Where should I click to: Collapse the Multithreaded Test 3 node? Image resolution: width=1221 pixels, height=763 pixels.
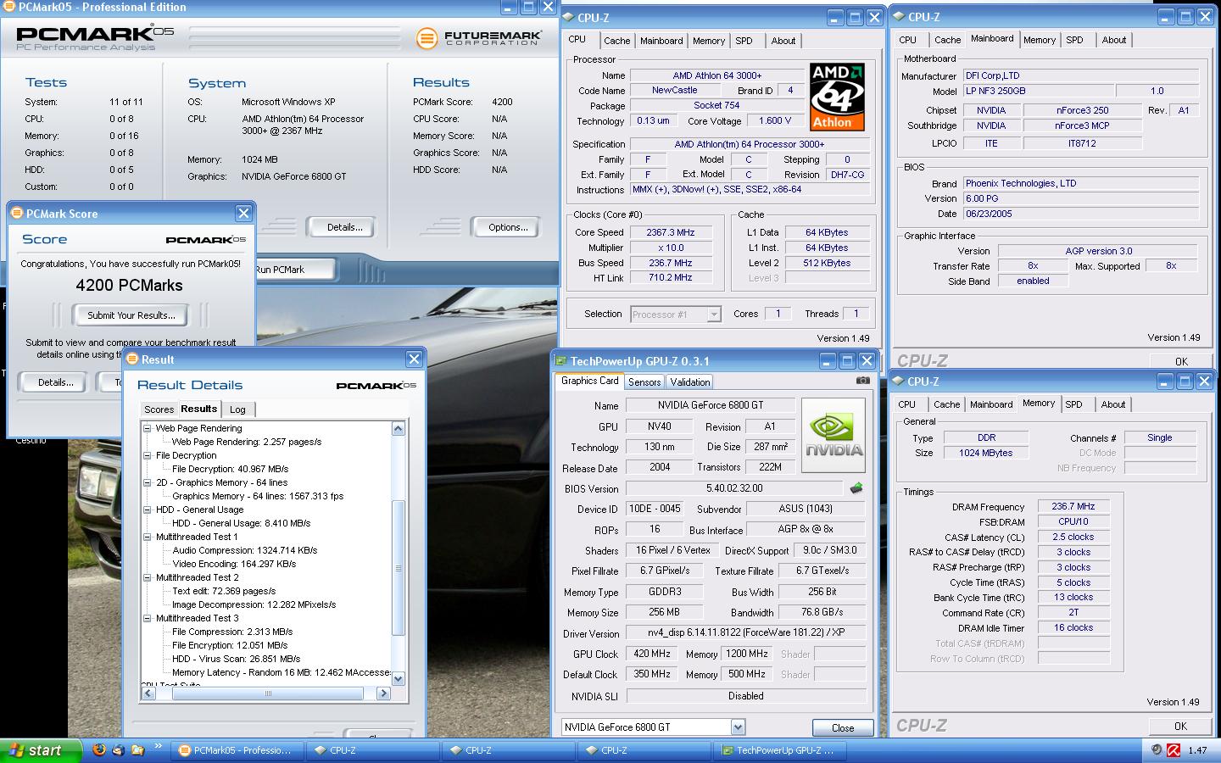[148, 618]
